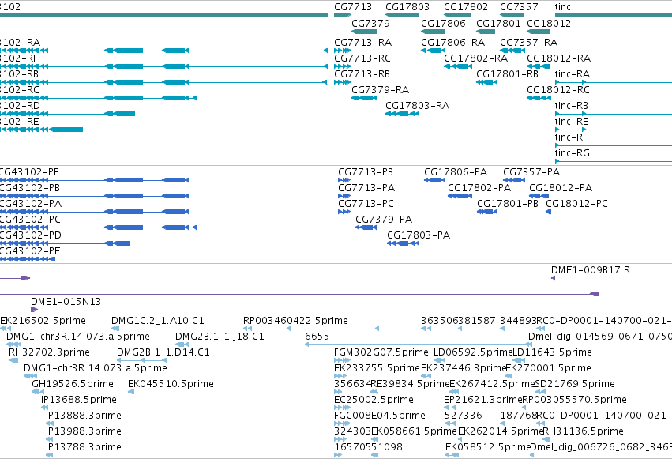Open protein CG7713-PC label

(x=366, y=204)
